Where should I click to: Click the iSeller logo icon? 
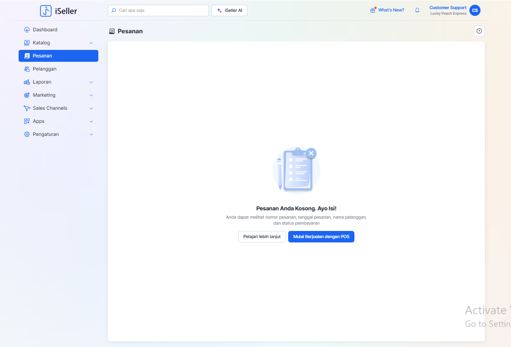point(46,11)
